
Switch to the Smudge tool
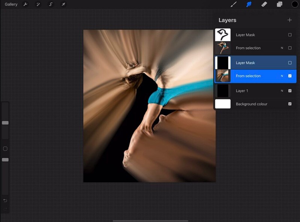click(249, 4)
